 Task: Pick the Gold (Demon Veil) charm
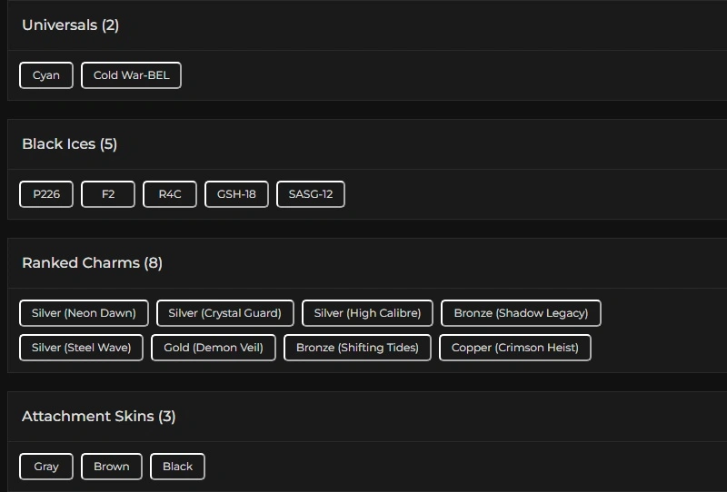214,348
